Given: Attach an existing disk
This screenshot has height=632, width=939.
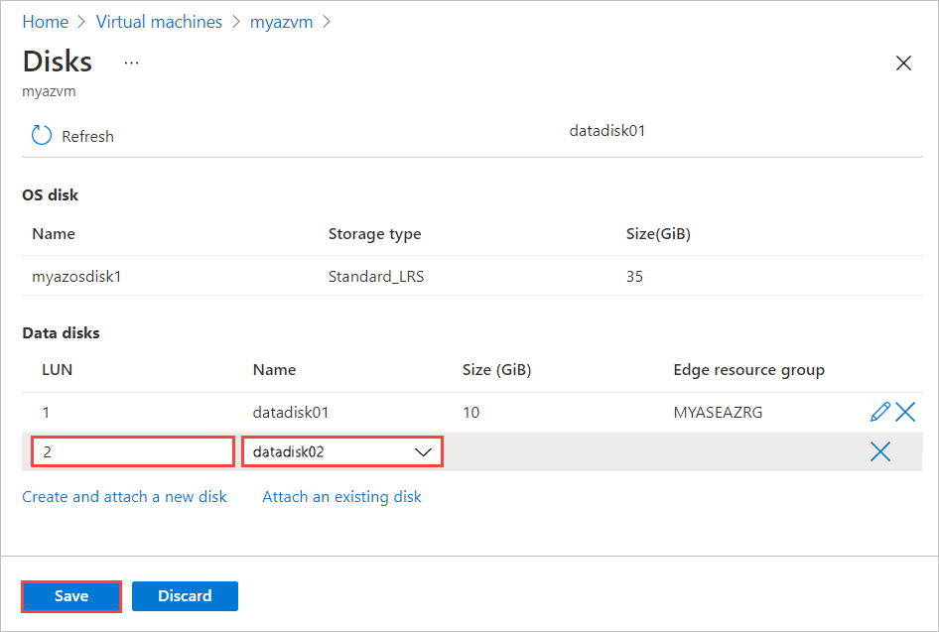Looking at the screenshot, I should click(x=341, y=496).
